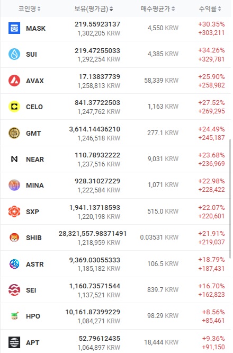233x353 pixels.
Task: Open the MINA coin name
Action: click(x=35, y=186)
